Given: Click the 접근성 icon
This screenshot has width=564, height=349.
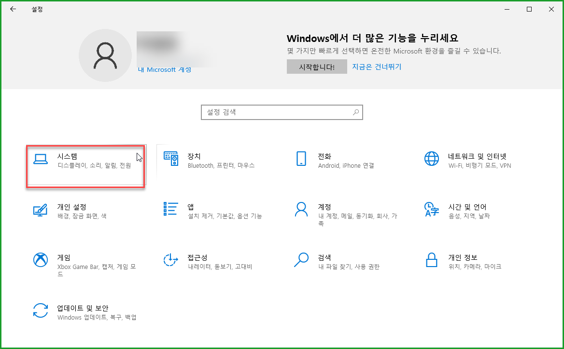Looking at the screenshot, I should point(171,260).
